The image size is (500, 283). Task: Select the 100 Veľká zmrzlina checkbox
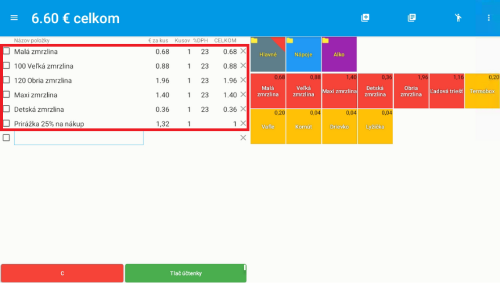coord(6,66)
